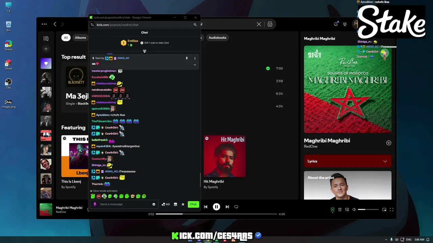Create playlist with plus button in sidebar
This screenshot has height=243, width=433.
(x=46, y=49)
